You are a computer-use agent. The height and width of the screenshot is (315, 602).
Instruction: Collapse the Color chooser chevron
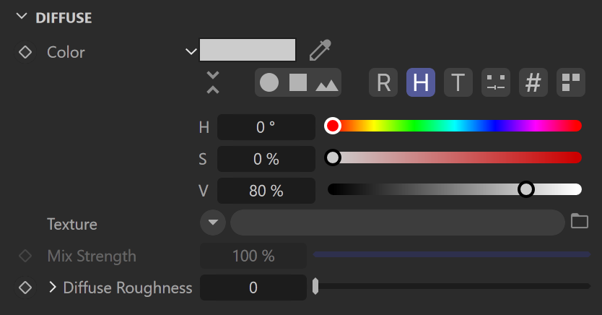point(191,51)
